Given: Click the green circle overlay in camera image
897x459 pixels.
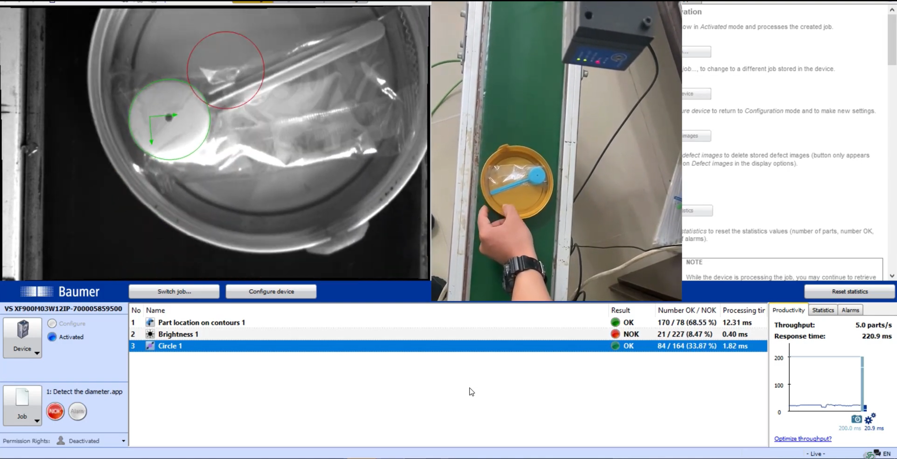Looking at the screenshot, I should point(169,119).
